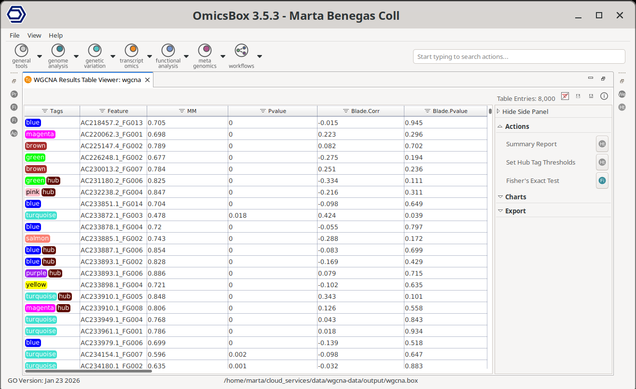636x389 pixels.
Task: Click the search actions input field
Action: [519, 56]
